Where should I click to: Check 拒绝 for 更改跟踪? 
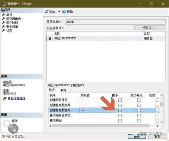[157, 121]
